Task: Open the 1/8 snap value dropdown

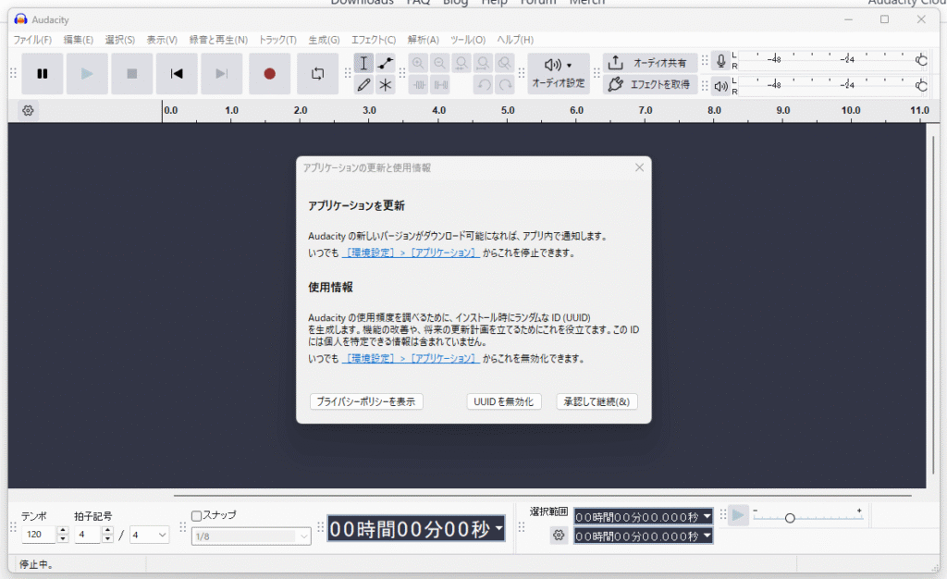Action: pos(252,536)
